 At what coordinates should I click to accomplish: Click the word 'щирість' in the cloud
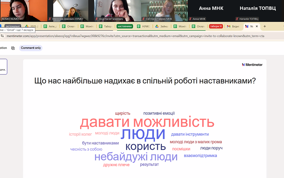[122, 113]
